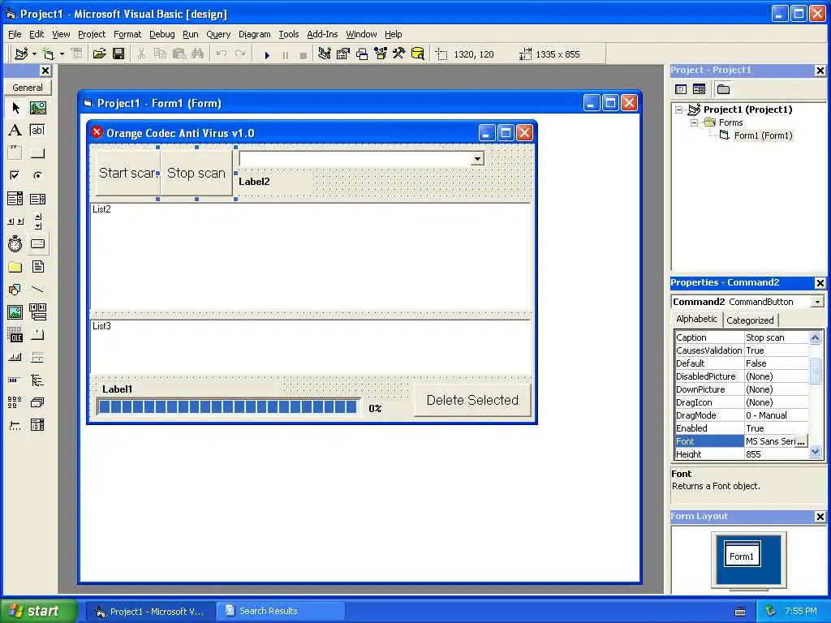Screen dimensions: 831x623
Task: Toggle Folders in the Project panel
Action: pos(723,89)
